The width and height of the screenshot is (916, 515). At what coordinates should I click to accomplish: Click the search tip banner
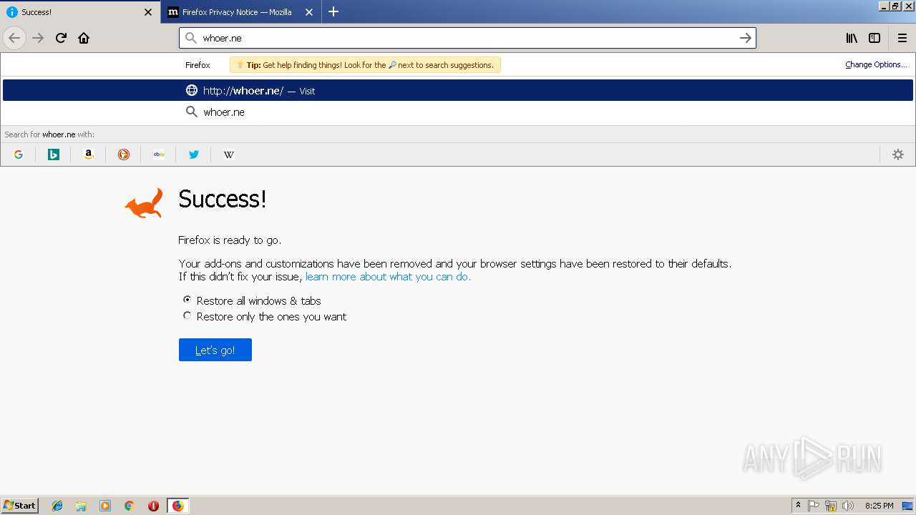(x=365, y=65)
